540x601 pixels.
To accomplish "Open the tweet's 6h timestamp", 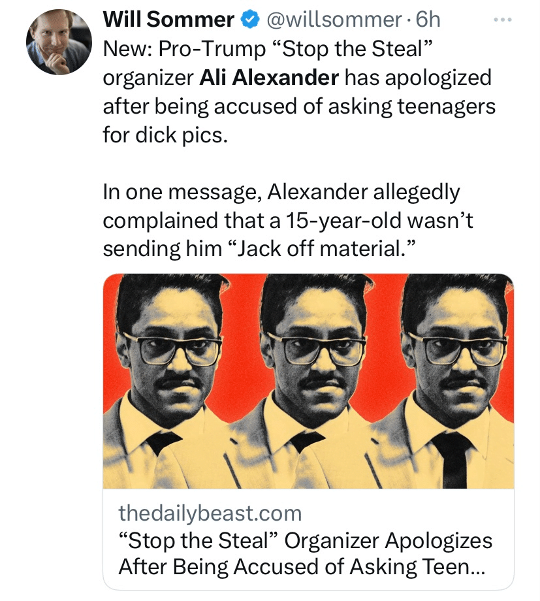I will tap(428, 20).
